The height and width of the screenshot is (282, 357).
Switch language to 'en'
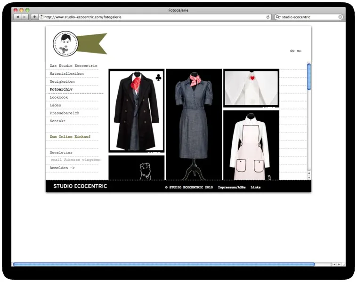tap(299, 50)
